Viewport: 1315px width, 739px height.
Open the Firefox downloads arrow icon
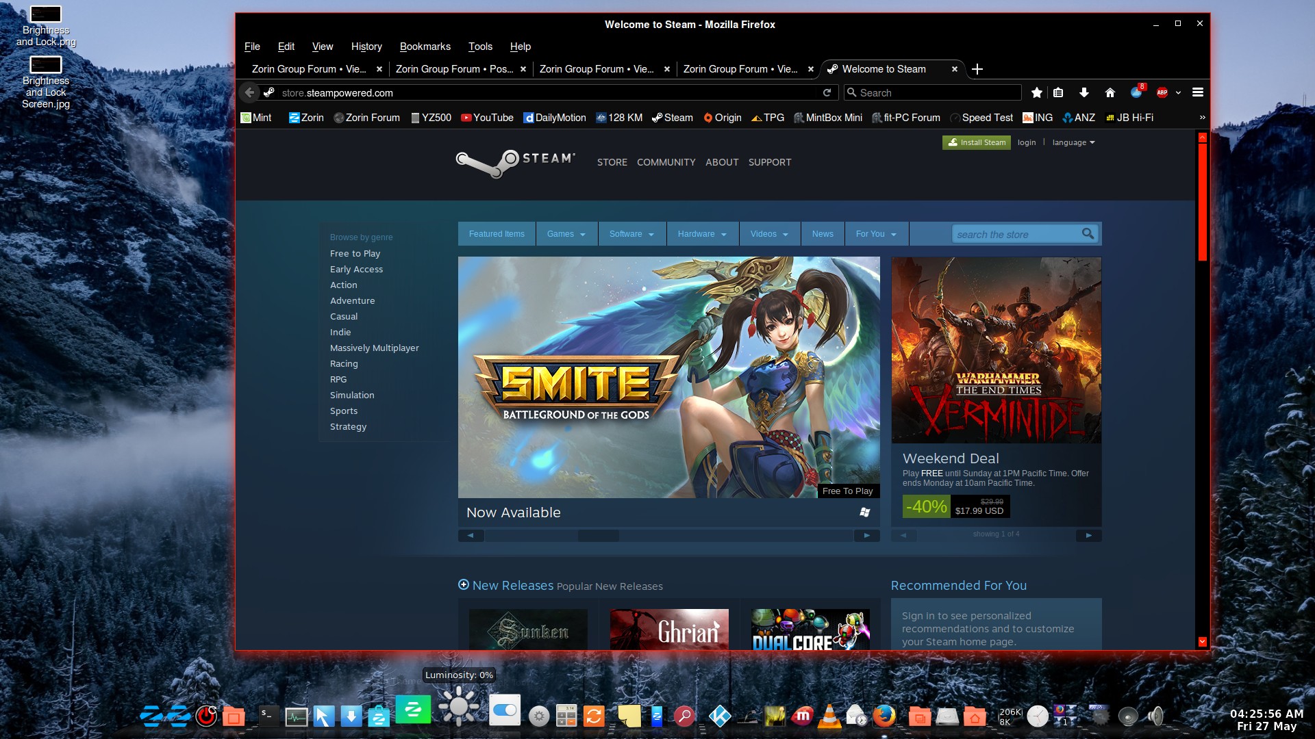(1084, 92)
